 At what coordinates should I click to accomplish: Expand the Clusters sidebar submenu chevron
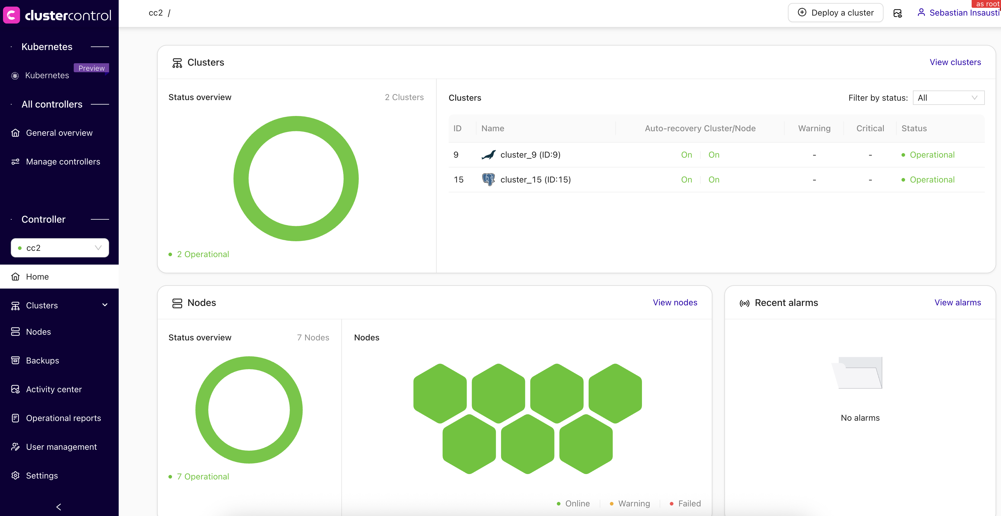[105, 305]
